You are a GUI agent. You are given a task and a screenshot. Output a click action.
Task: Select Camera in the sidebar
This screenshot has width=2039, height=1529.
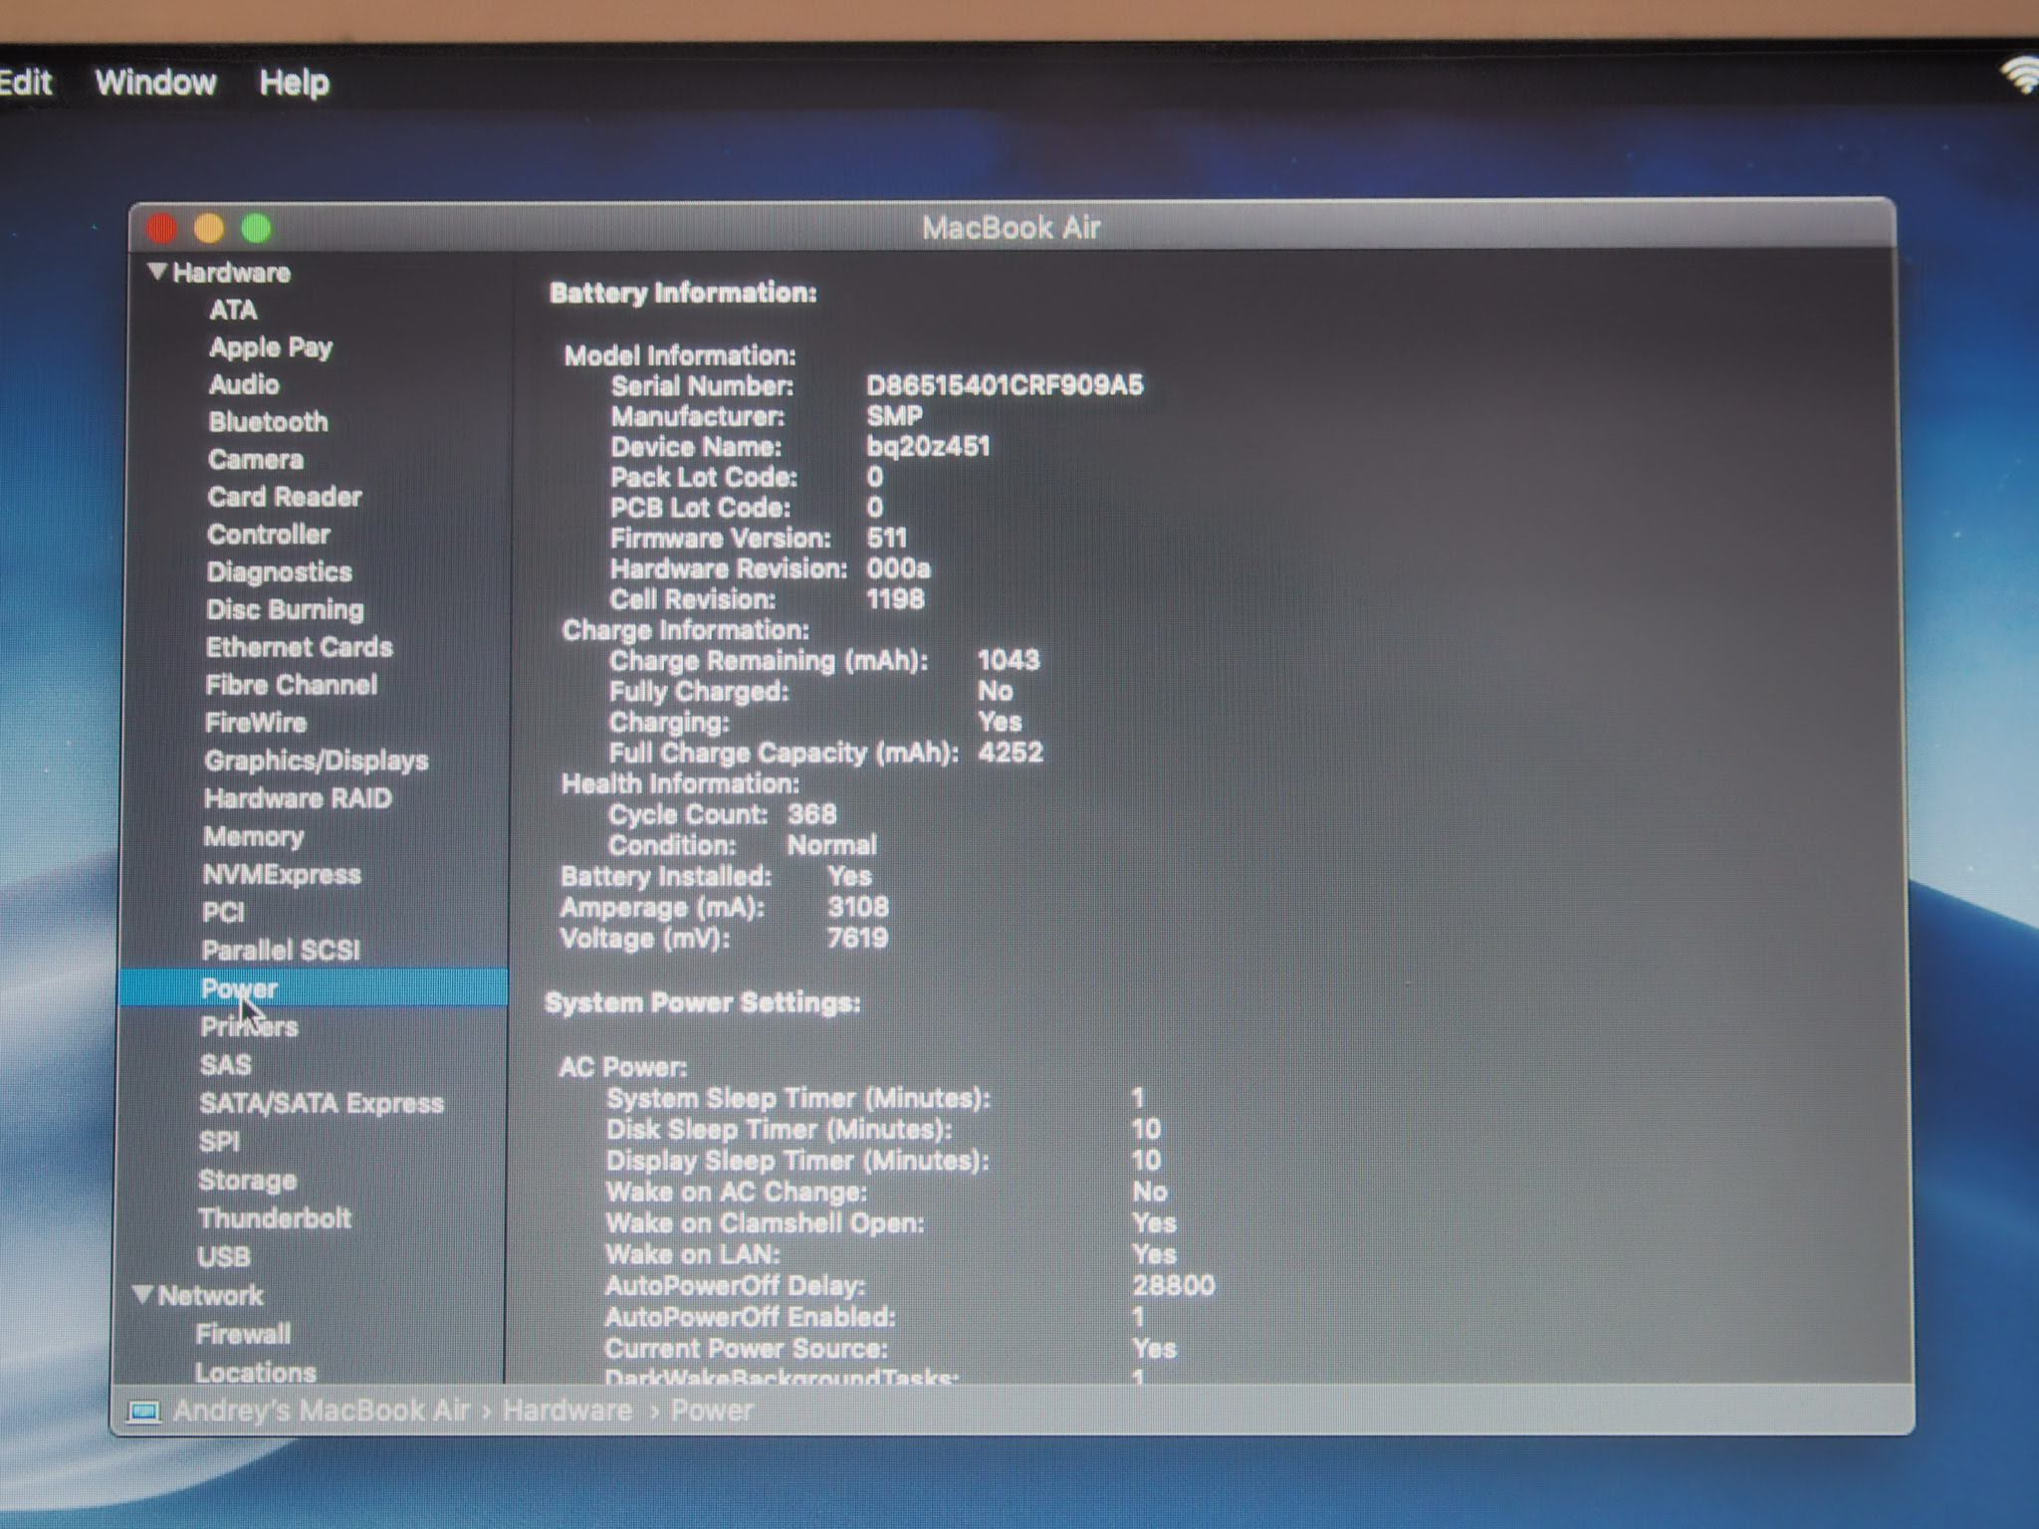pyautogui.click(x=256, y=459)
